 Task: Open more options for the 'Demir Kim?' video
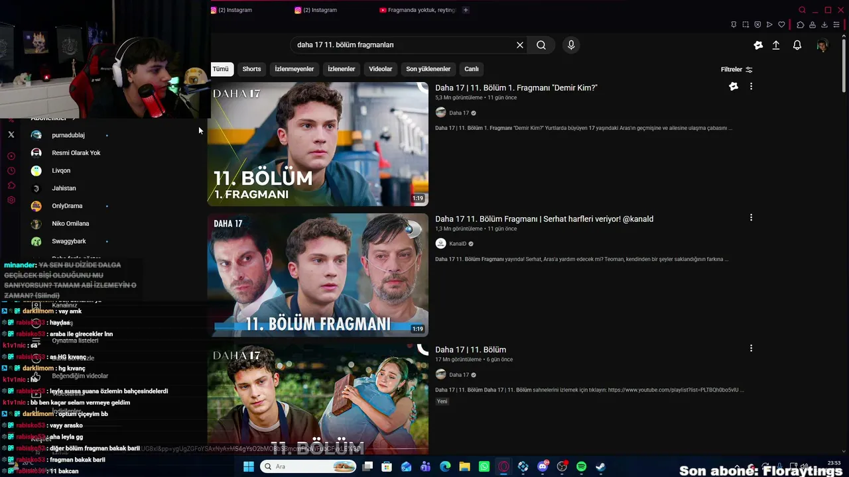coord(751,87)
